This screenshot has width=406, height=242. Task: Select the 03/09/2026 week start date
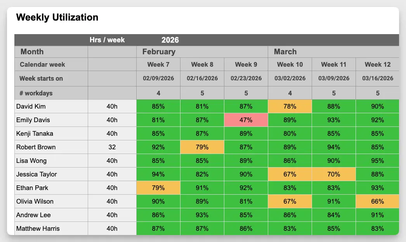333,78
